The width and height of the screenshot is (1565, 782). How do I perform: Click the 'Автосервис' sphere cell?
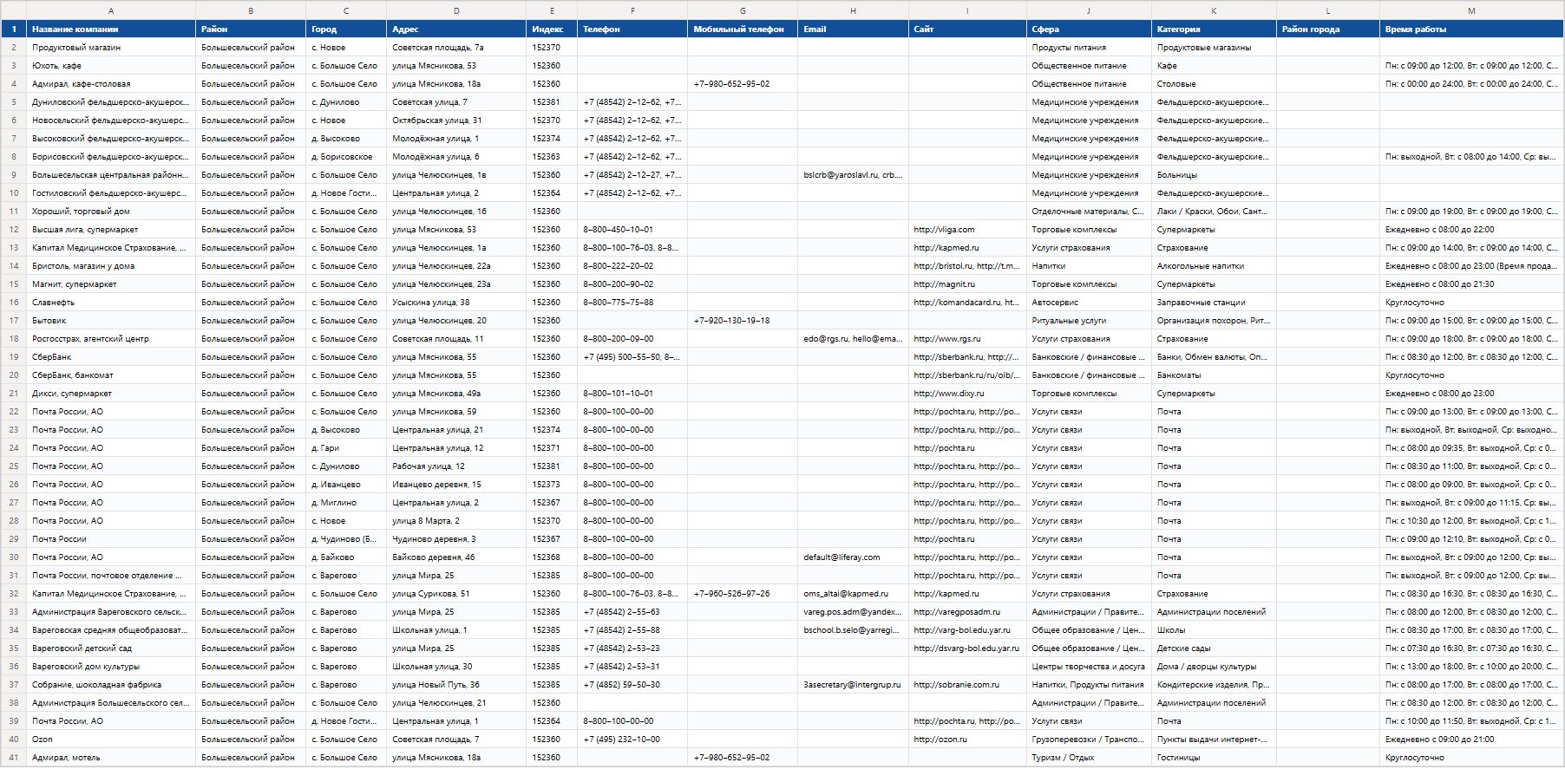point(1089,303)
